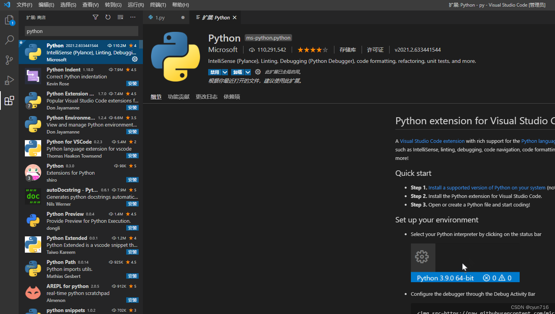Click the VS Code logo in title bar
This screenshot has height=314, width=555.
tap(7, 5)
